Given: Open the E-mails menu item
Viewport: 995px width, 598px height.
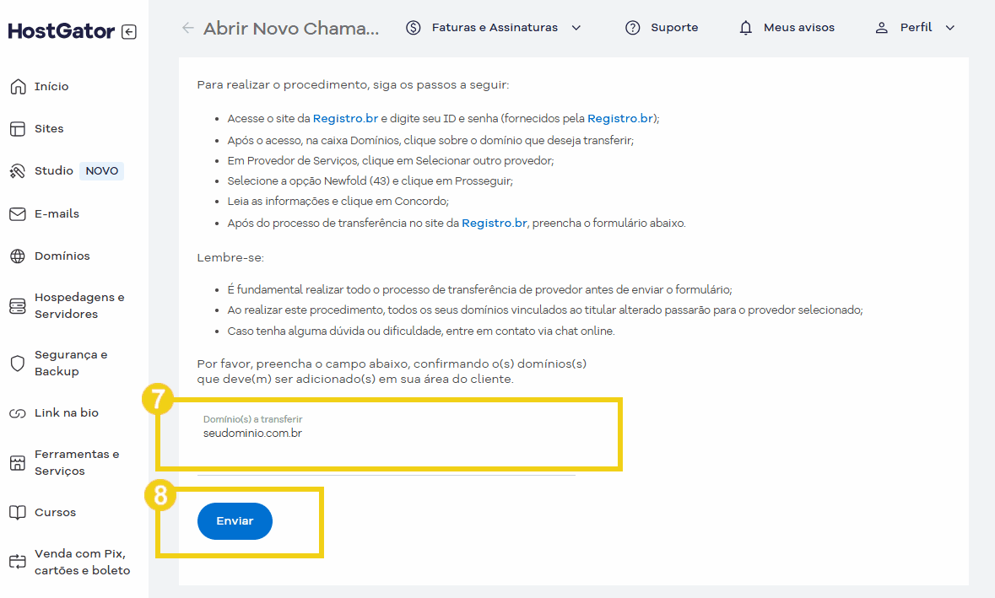Looking at the screenshot, I should (57, 213).
